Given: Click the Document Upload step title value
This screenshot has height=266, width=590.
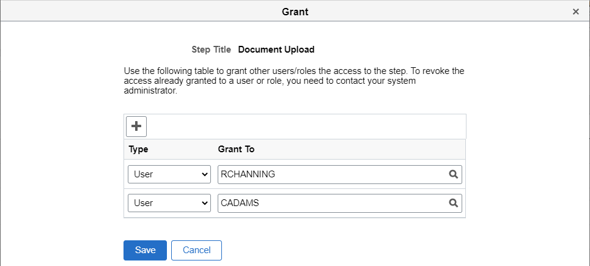Looking at the screenshot, I should pos(276,50).
